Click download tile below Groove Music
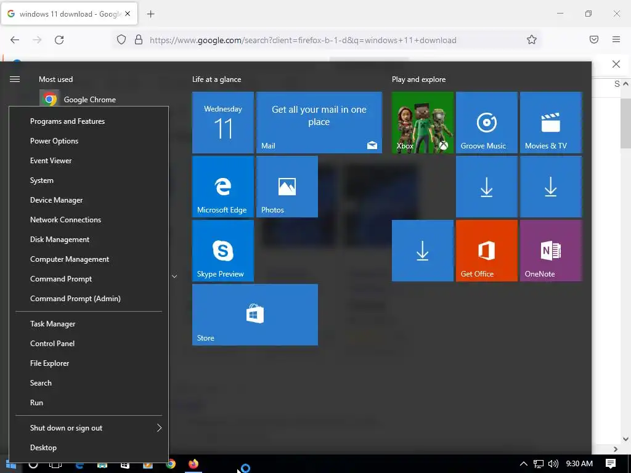 pos(487,187)
